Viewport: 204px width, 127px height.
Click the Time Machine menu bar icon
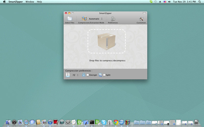(x=155, y=2)
